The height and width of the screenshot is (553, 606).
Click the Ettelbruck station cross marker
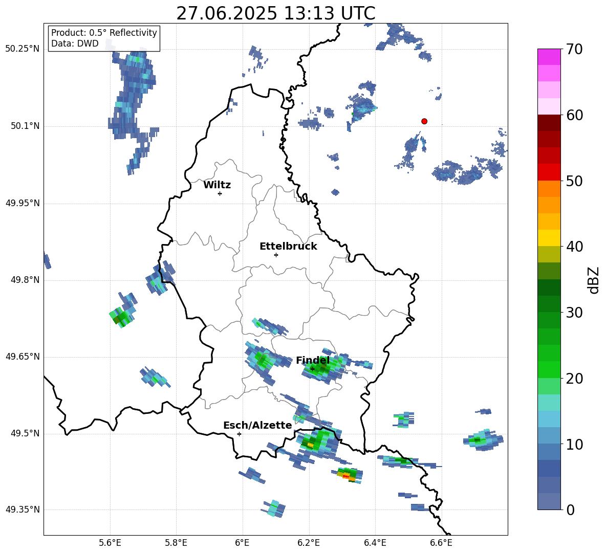(276, 255)
